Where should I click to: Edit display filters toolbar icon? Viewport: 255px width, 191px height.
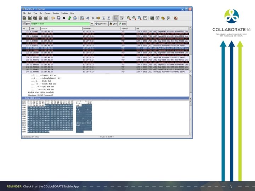coord(157,18)
